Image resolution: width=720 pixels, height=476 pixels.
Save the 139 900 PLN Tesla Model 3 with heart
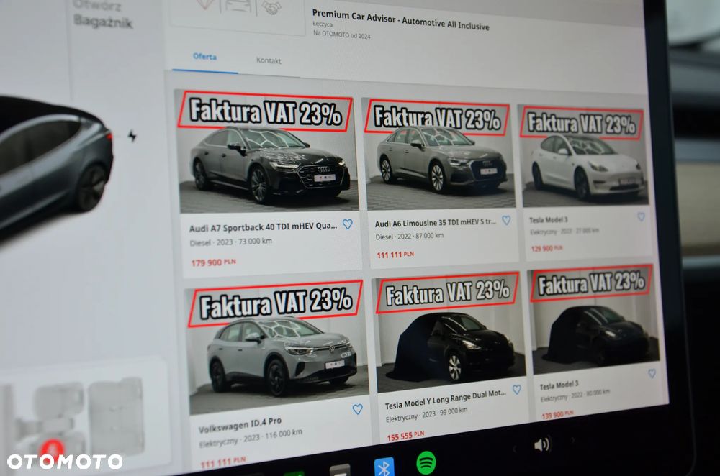652,373
